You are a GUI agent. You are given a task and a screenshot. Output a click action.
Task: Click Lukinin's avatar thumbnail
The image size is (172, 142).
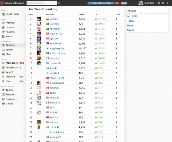[x=39, y=19]
